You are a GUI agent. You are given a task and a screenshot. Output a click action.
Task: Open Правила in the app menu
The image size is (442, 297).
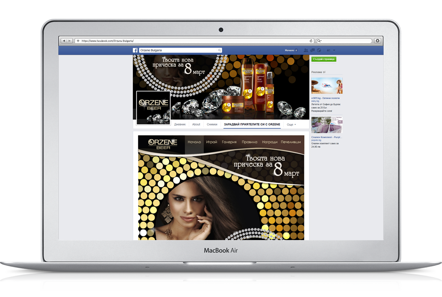249,142
